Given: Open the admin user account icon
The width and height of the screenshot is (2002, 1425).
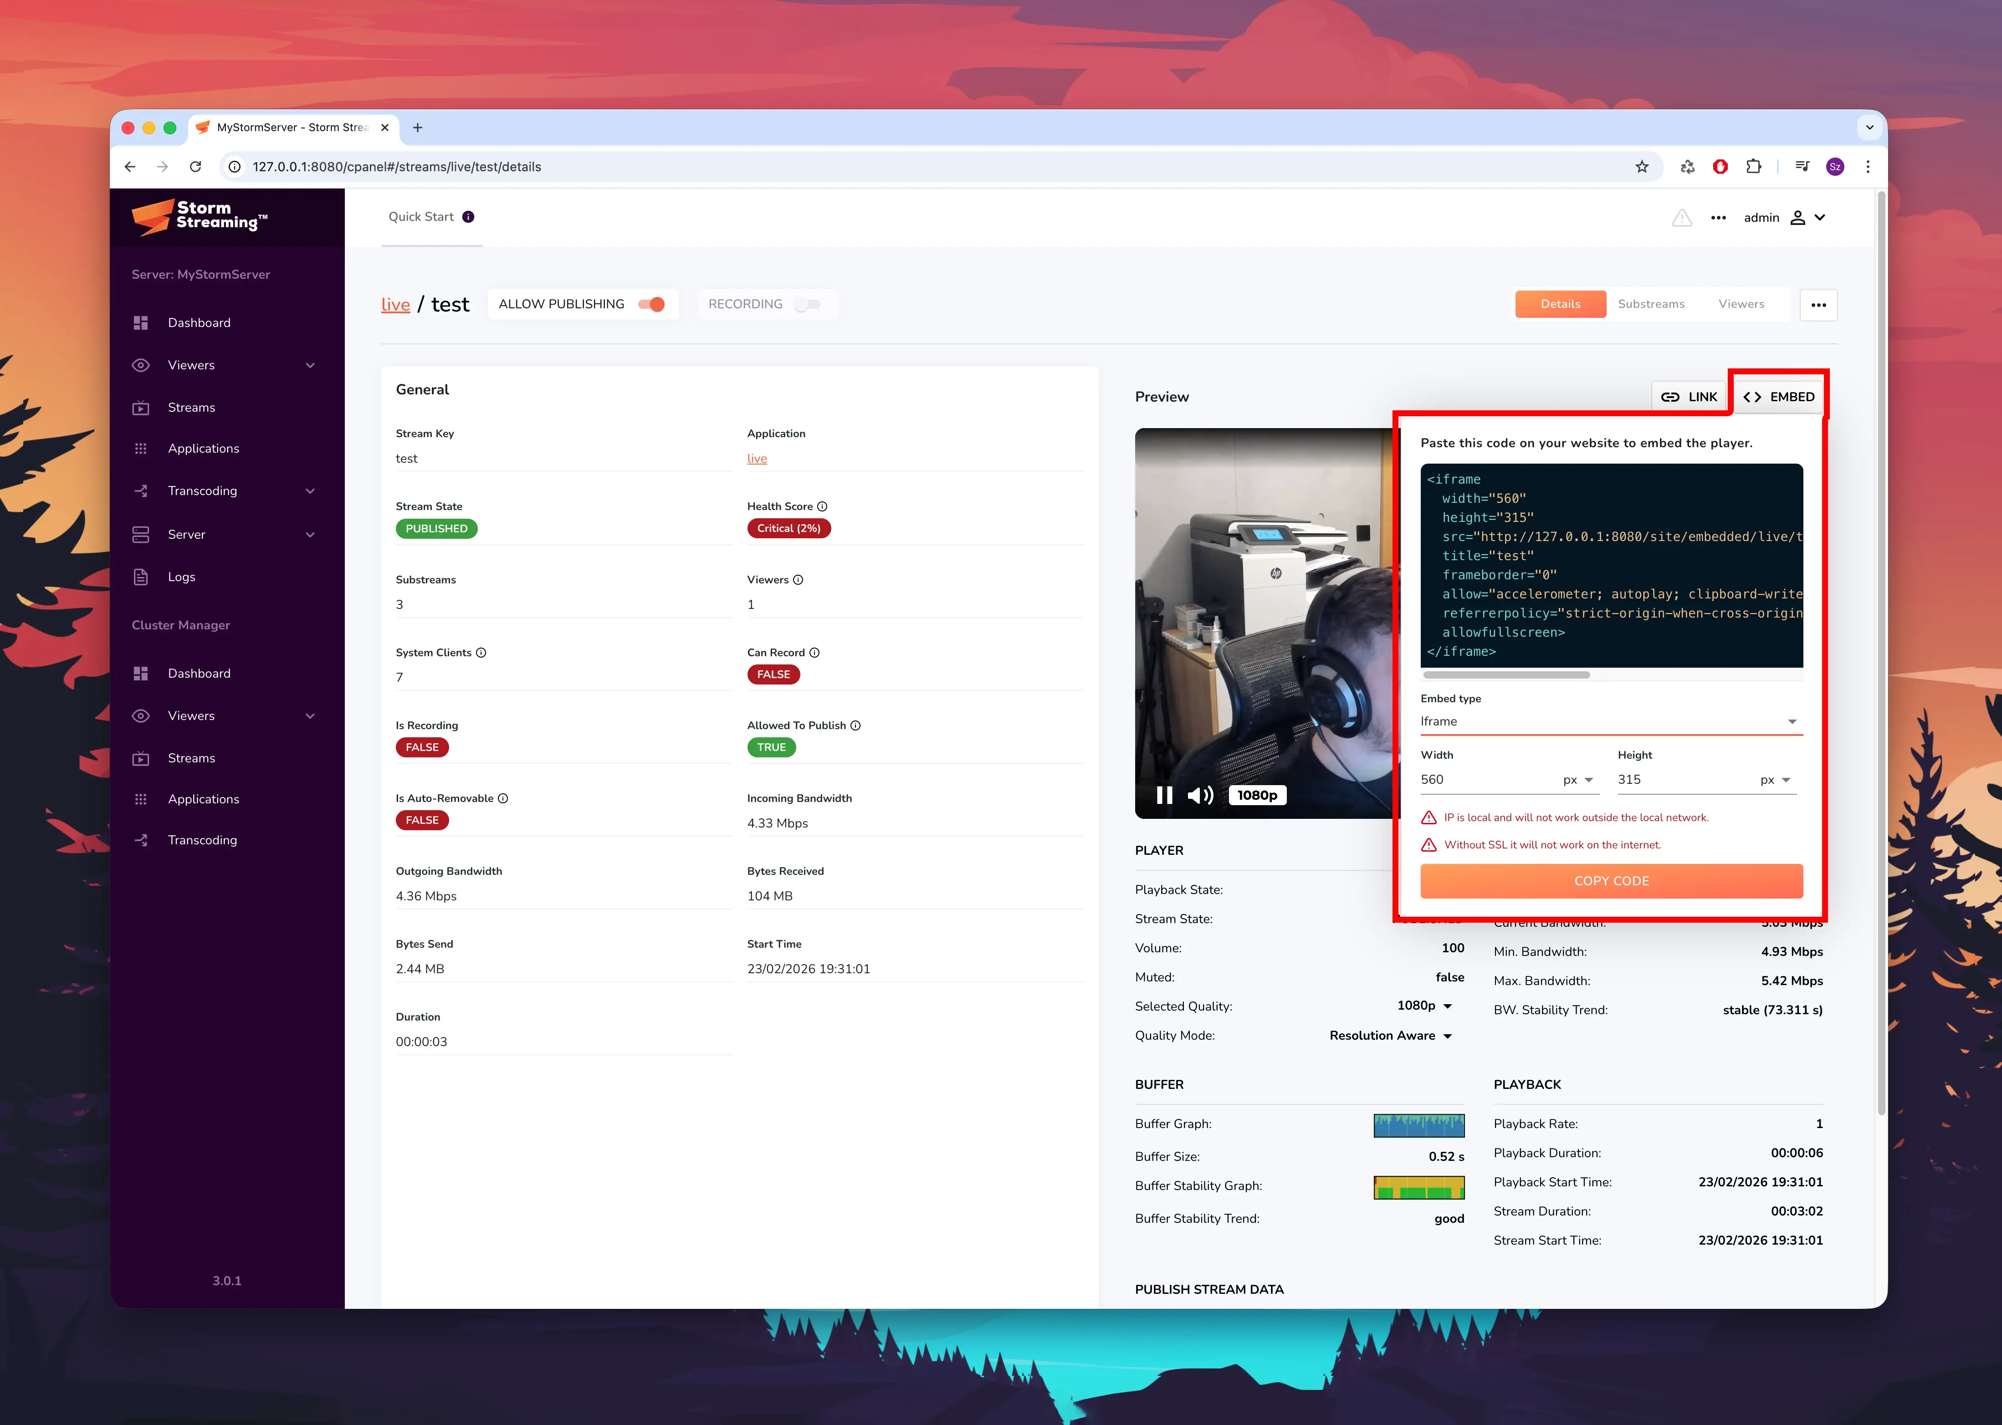Looking at the screenshot, I should [1797, 218].
